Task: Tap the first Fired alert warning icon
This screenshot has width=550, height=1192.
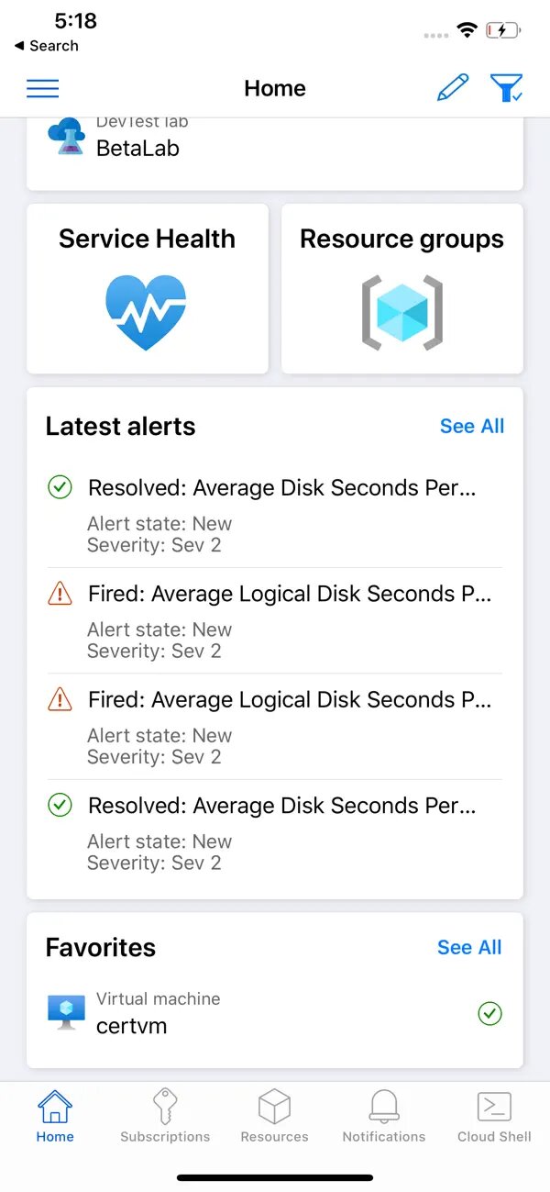Action: (x=60, y=595)
